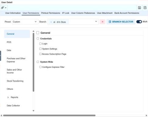Check the System Wide group checkbox
The height and width of the screenshot is (117, 148).
pos(38,62)
